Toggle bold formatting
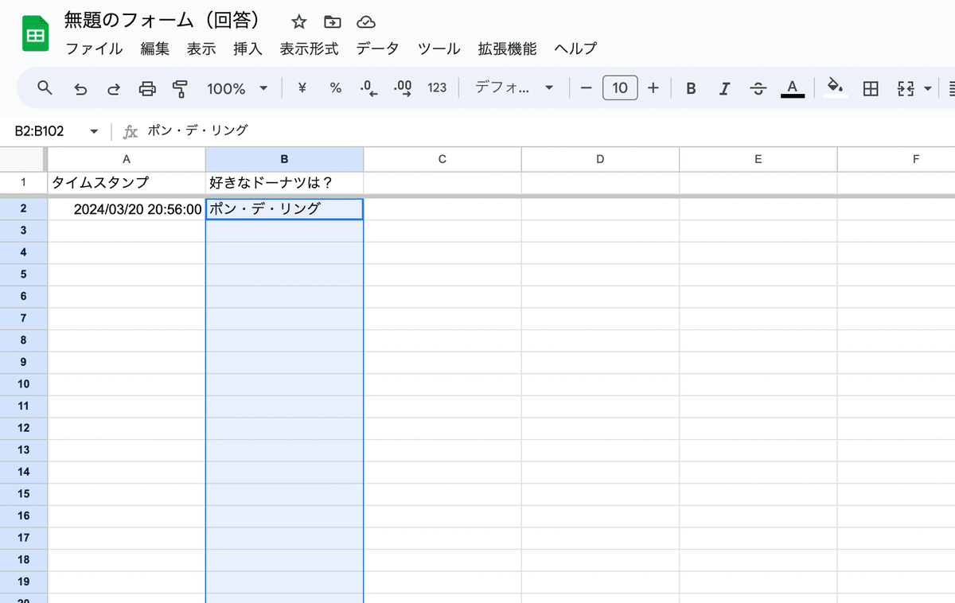The height and width of the screenshot is (603, 955). tap(691, 88)
